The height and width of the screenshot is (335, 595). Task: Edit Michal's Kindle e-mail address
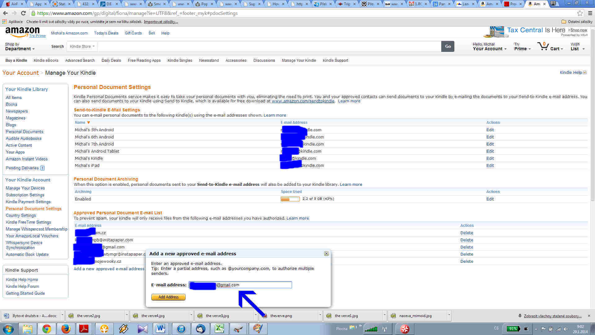click(x=490, y=159)
